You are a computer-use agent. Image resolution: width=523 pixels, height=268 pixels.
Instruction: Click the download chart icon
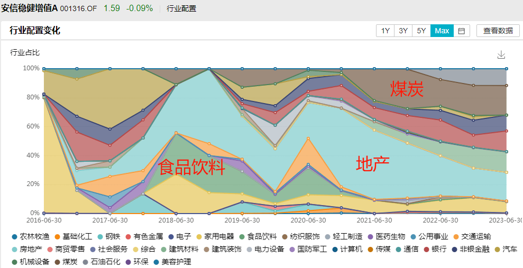pos(501,55)
